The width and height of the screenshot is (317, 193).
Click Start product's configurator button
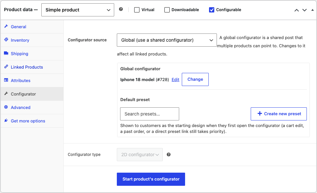[x=151, y=179]
